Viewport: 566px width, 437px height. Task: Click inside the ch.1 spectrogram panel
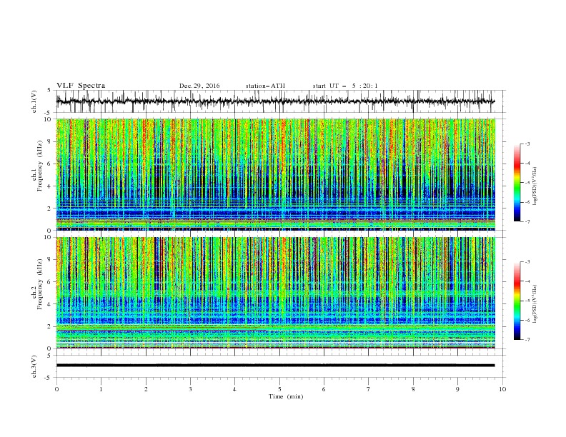click(275, 174)
